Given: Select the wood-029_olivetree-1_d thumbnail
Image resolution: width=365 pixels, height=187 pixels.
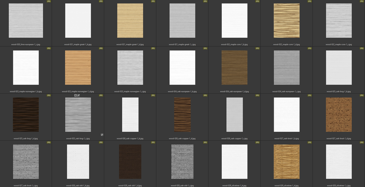Looking at the screenshot, I should tap(287, 162).
